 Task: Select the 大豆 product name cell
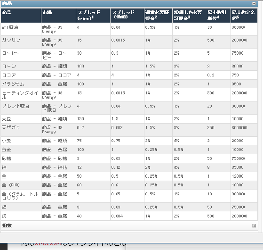(21, 119)
